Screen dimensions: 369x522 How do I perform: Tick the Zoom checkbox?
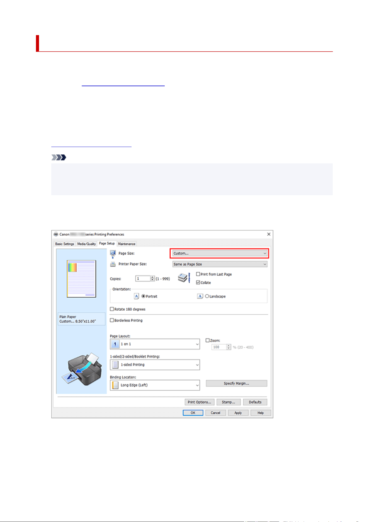coord(207,340)
